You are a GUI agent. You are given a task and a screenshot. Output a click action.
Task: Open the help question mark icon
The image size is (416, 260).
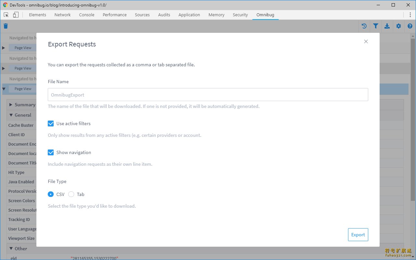click(410, 26)
